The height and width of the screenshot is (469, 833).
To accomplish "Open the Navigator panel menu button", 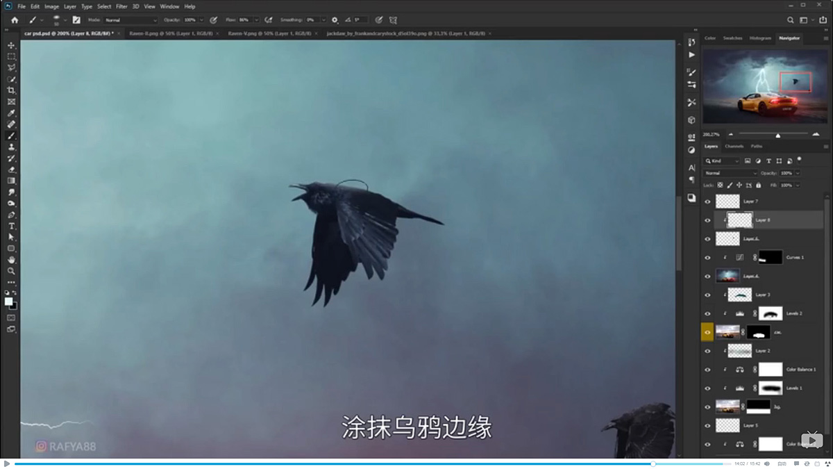I will click(827, 39).
